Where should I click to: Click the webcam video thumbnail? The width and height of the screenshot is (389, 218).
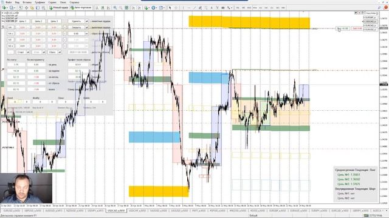click(26, 188)
